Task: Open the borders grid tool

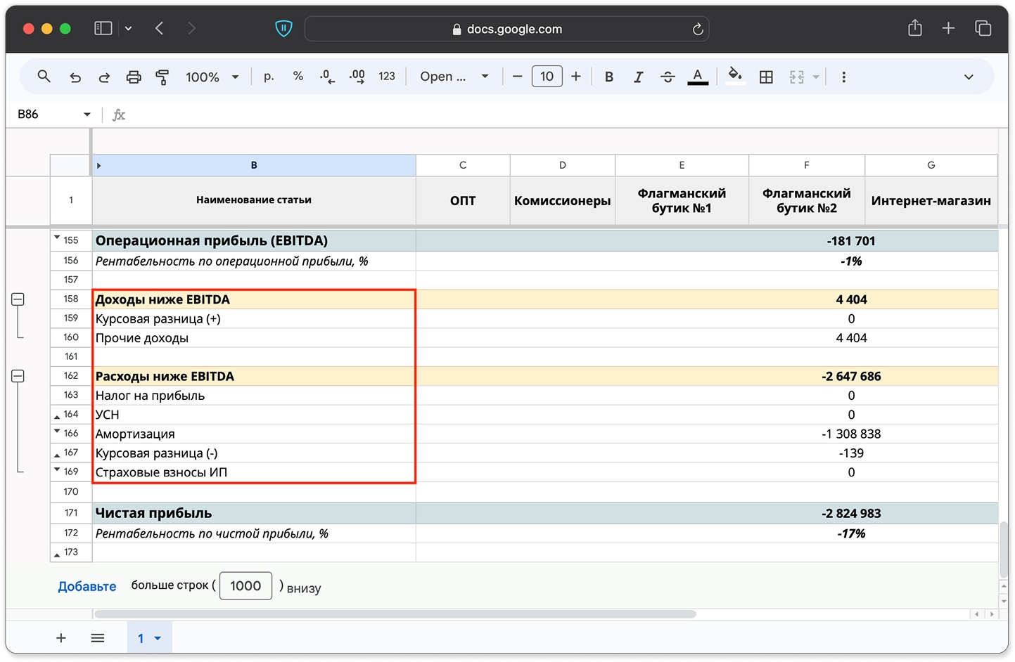Action: pos(766,77)
